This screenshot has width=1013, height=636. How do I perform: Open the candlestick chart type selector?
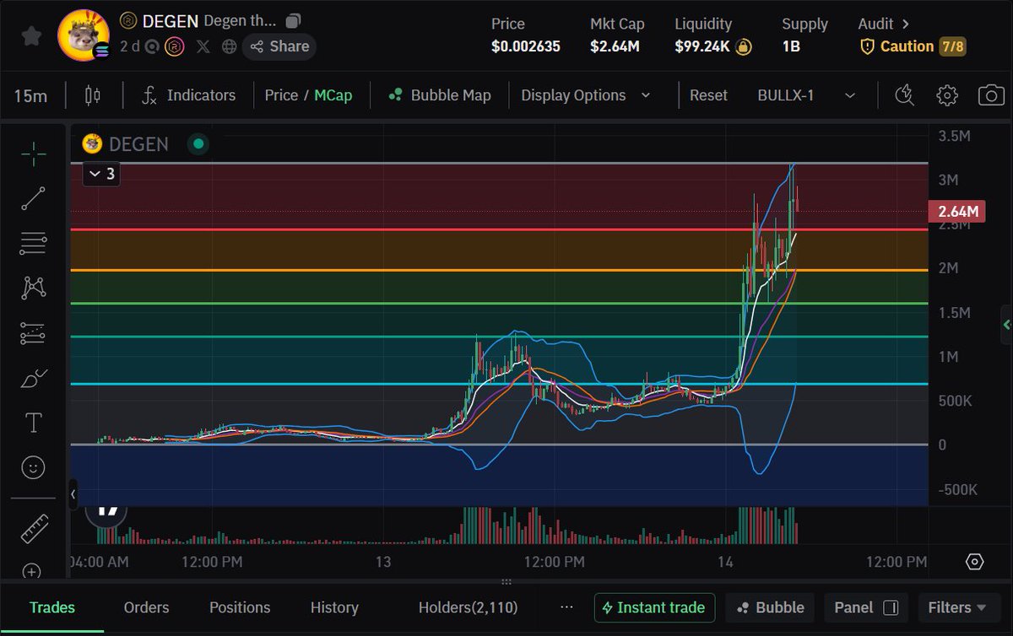coord(92,95)
